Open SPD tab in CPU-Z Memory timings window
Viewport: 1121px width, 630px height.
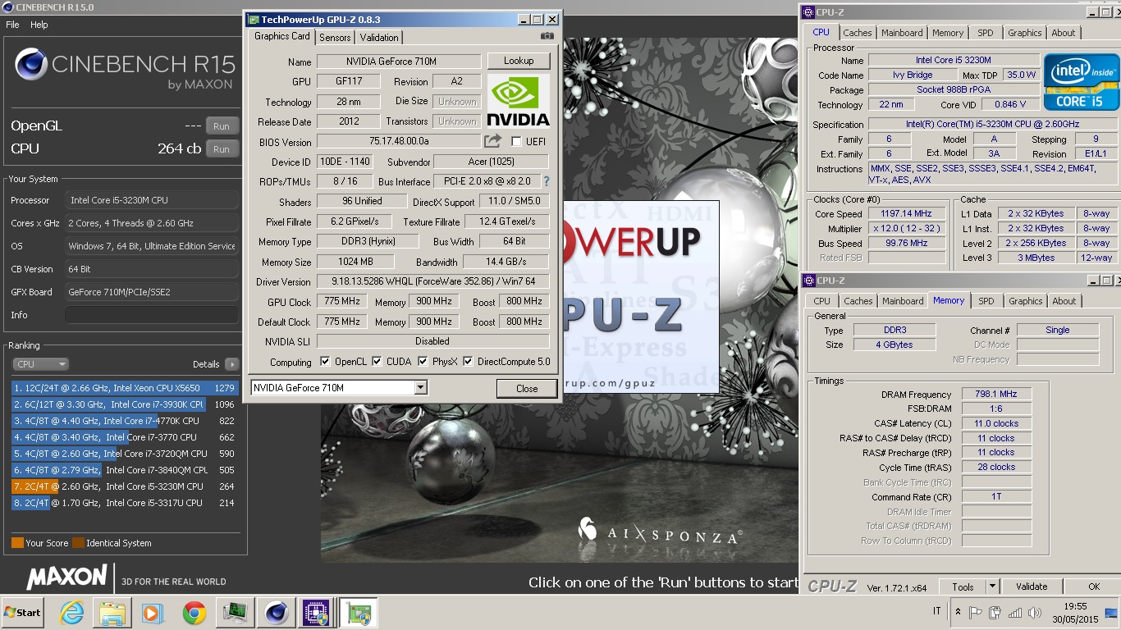pyautogui.click(x=986, y=301)
